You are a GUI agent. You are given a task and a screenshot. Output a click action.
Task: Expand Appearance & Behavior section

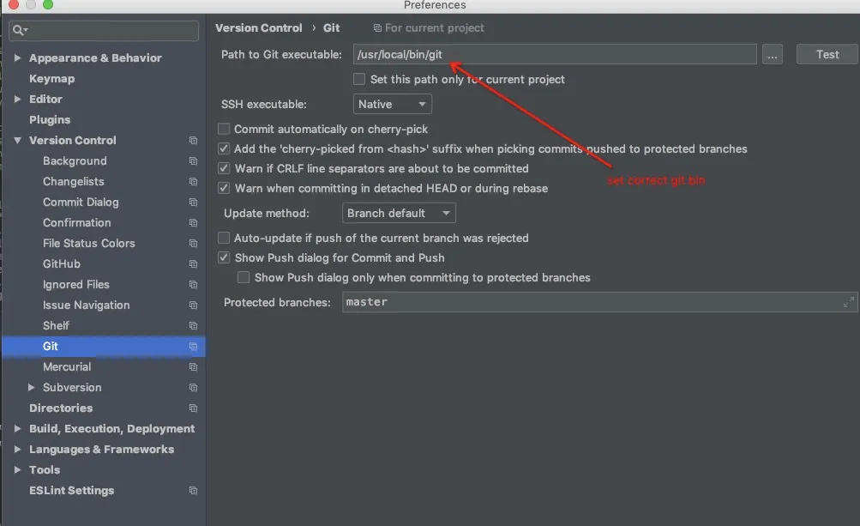[x=17, y=57]
